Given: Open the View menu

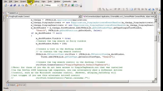Looking at the screenshot, I should click(16, 2).
